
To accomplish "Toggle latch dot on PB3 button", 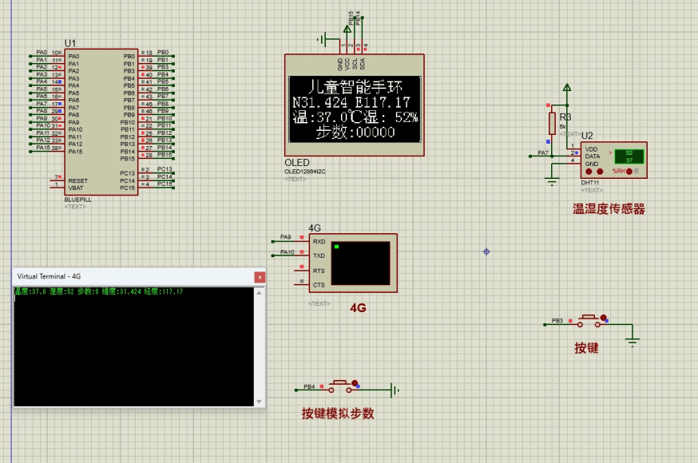I will click(x=603, y=317).
